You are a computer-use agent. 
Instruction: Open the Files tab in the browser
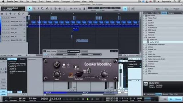[171, 94]
